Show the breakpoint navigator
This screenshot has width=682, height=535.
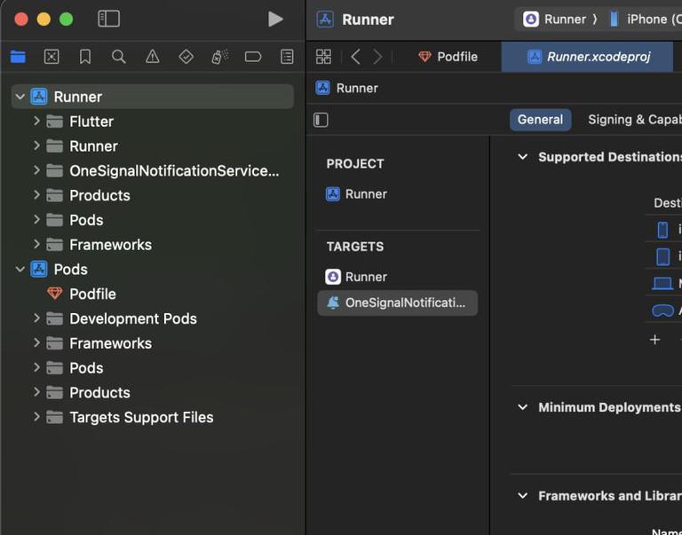[253, 57]
